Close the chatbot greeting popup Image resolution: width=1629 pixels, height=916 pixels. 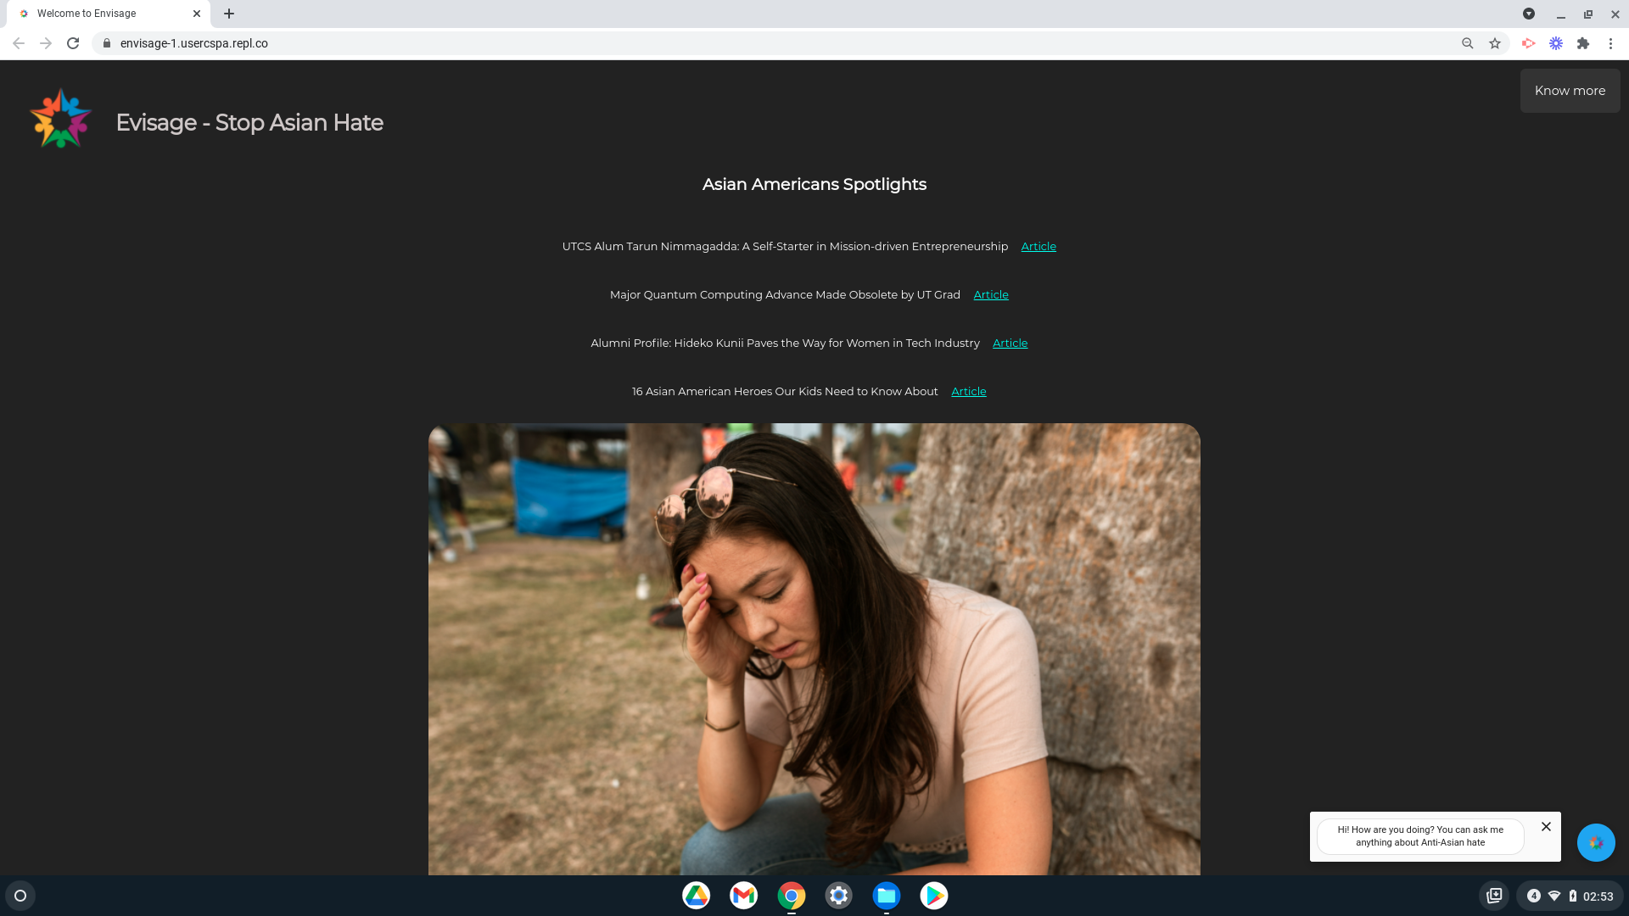point(1546,826)
